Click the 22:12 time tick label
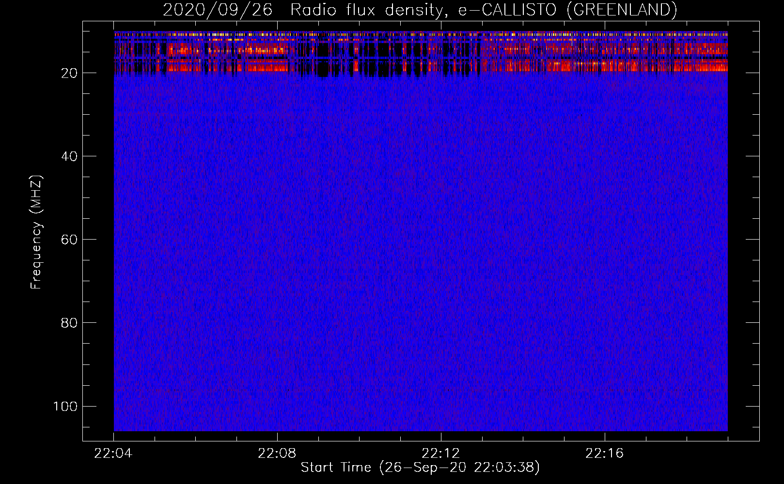Viewport: 784px width, 484px height. [441, 454]
